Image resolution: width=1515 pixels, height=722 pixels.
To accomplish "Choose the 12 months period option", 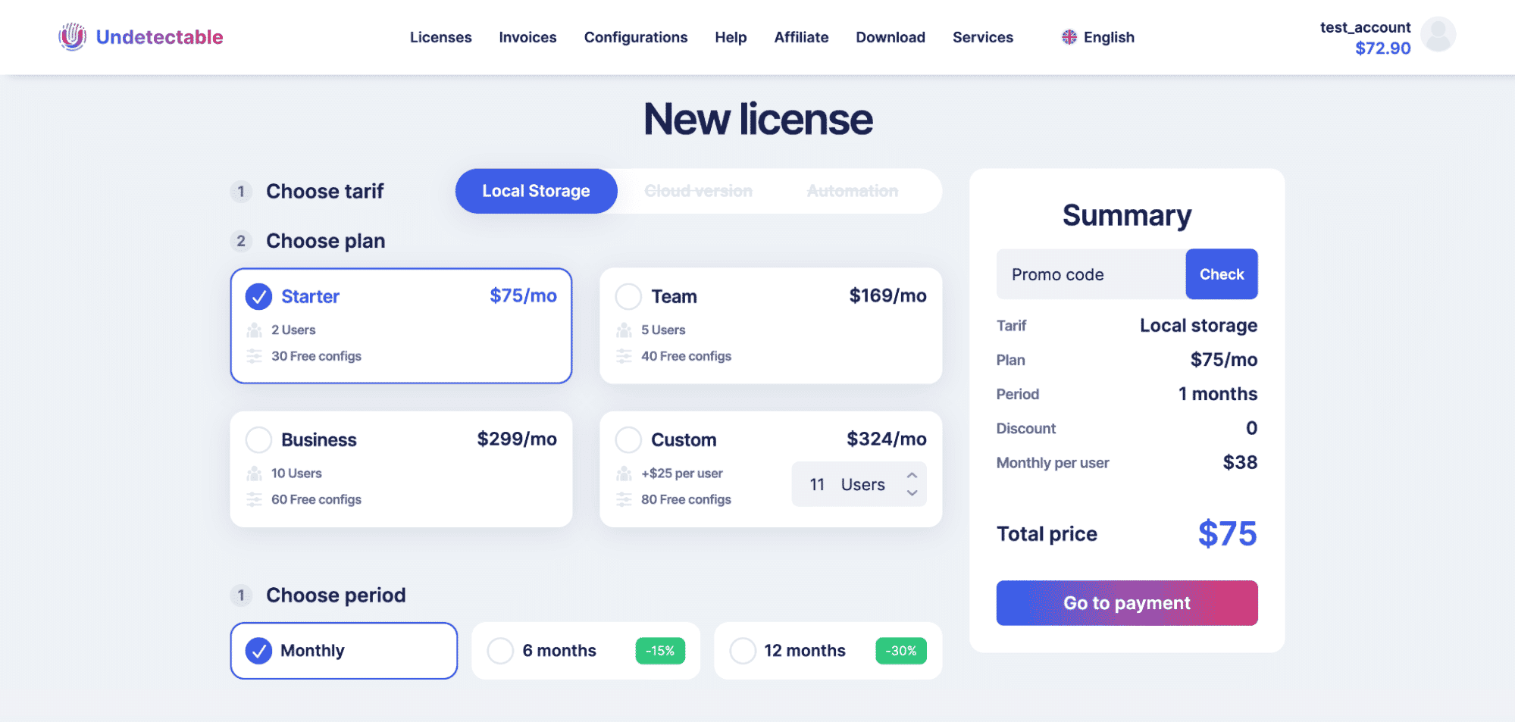I will pos(828,651).
